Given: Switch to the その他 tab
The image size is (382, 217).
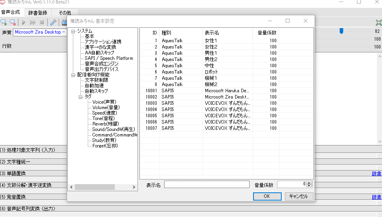Looking at the screenshot, I should pos(65,13).
